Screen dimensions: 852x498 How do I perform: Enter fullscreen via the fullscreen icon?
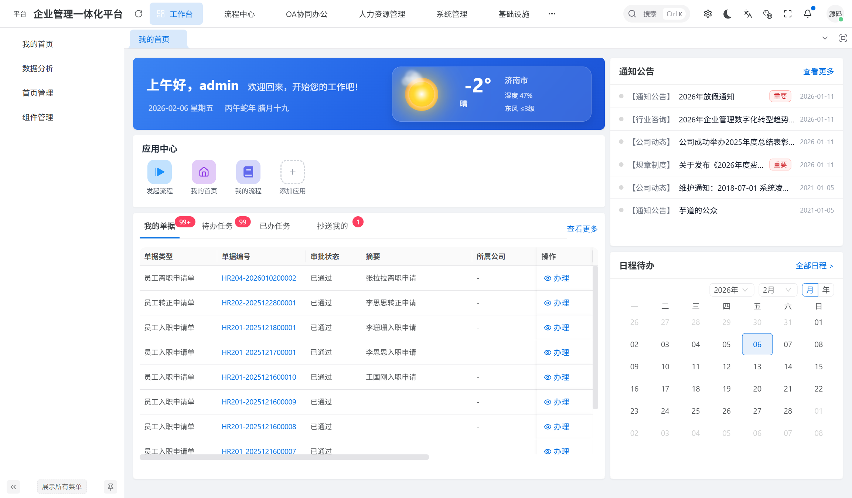coord(788,14)
